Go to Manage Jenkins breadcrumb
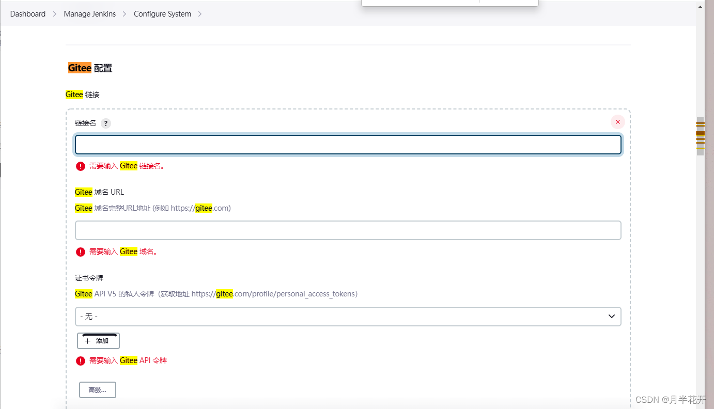 (90, 14)
